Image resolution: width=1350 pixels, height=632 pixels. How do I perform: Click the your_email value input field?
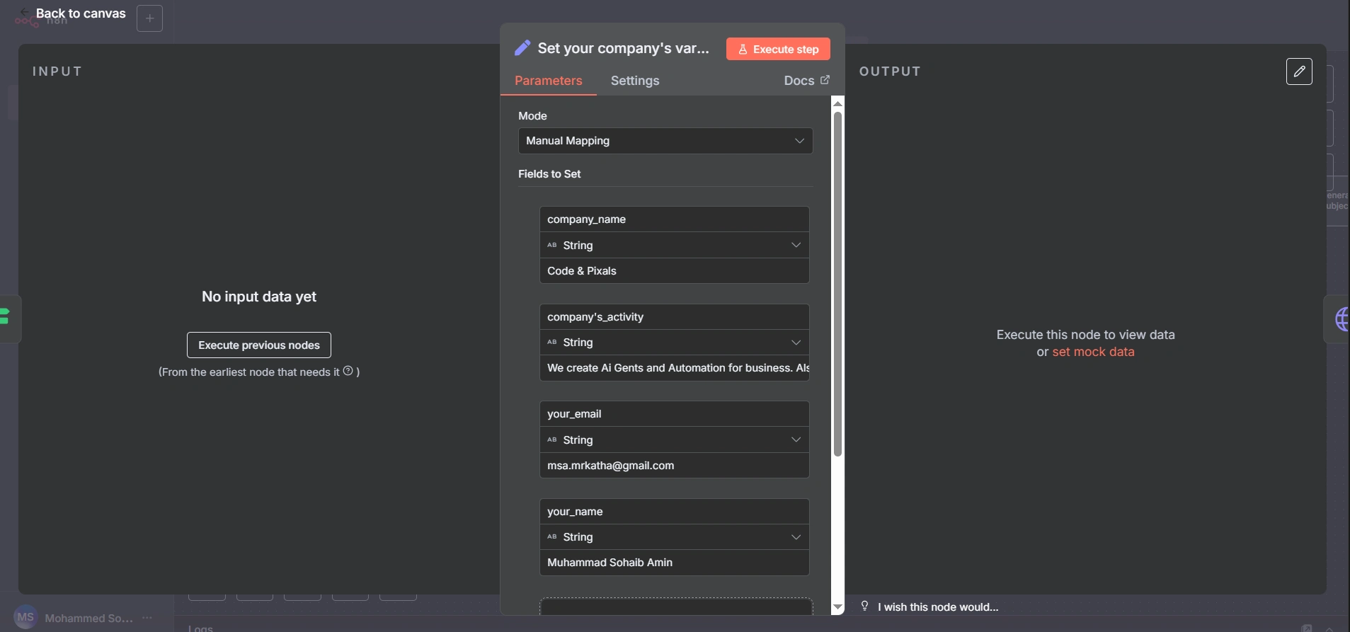pyautogui.click(x=674, y=466)
